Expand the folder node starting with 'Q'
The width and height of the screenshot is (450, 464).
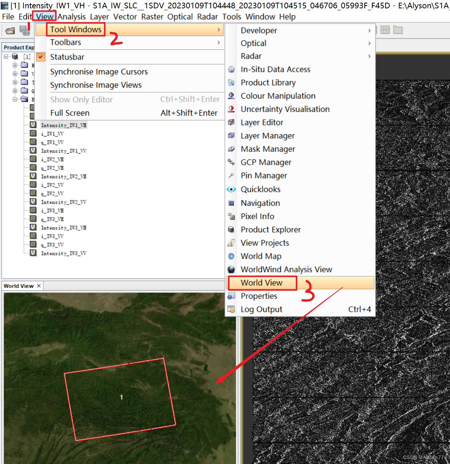click(x=15, y=91)
